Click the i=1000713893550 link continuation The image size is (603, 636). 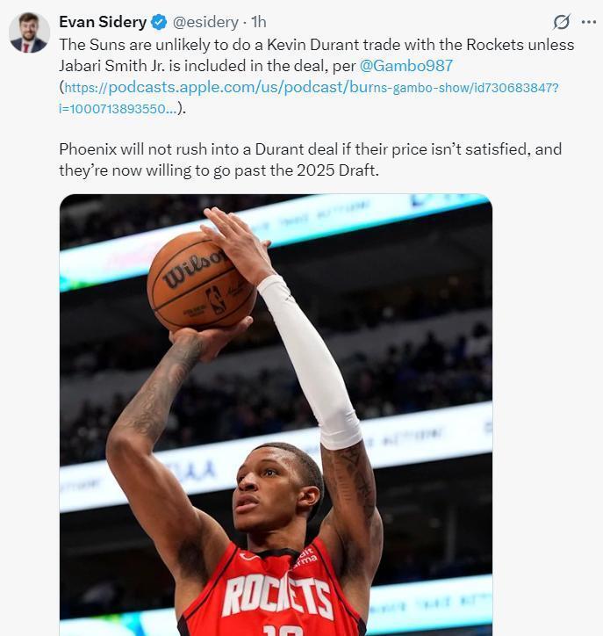118,109
